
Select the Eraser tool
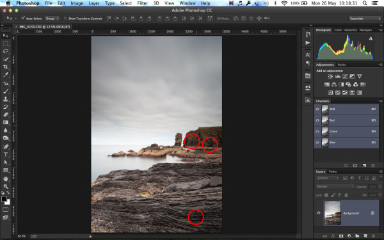pyautogui.click(x=6, y=115)
